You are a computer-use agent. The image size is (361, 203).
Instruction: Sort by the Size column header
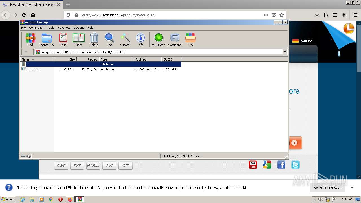(65, 59)
